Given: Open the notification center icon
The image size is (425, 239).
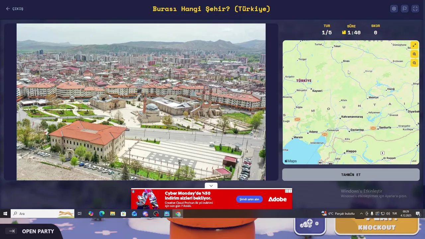Looking at the screenshot, I should (x=418, y=213).
